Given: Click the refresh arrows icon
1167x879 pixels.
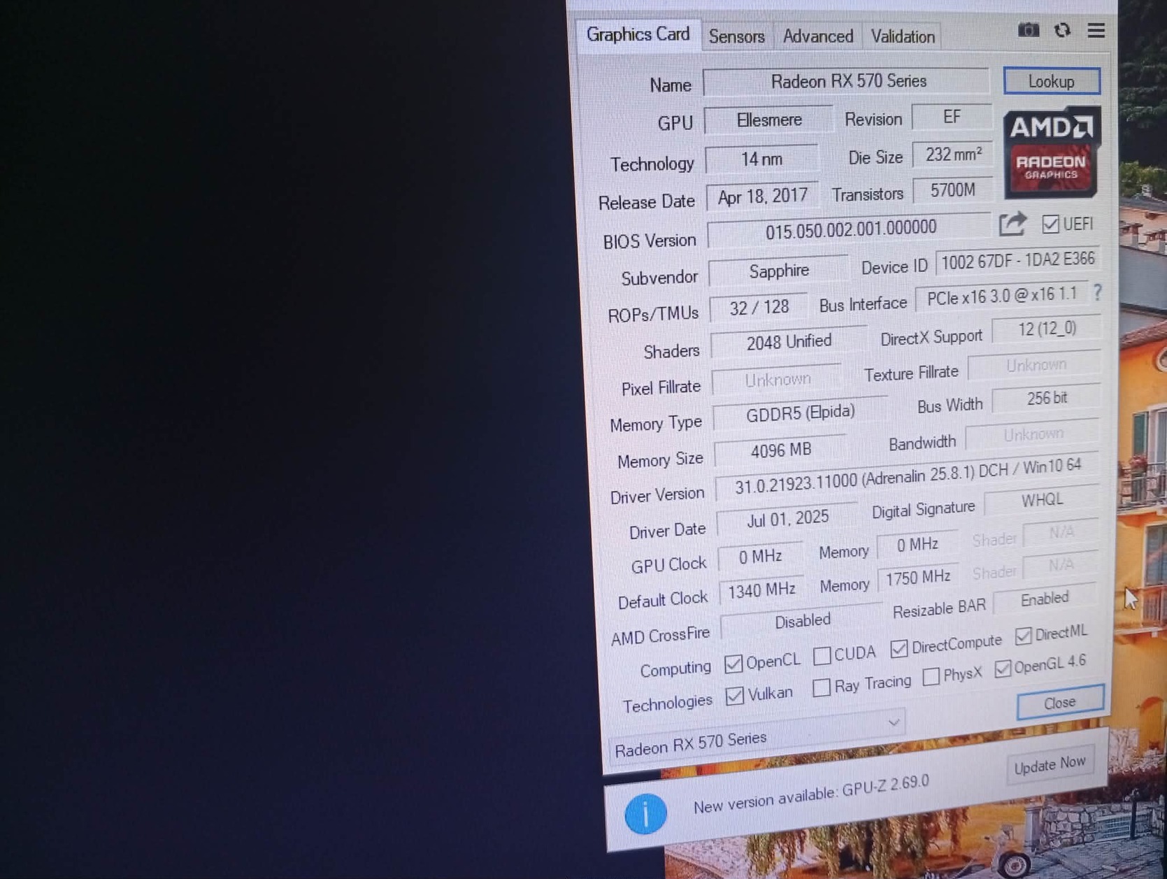Looking at the screenshot, I should pyautogui.click(x=1062, y=30).
